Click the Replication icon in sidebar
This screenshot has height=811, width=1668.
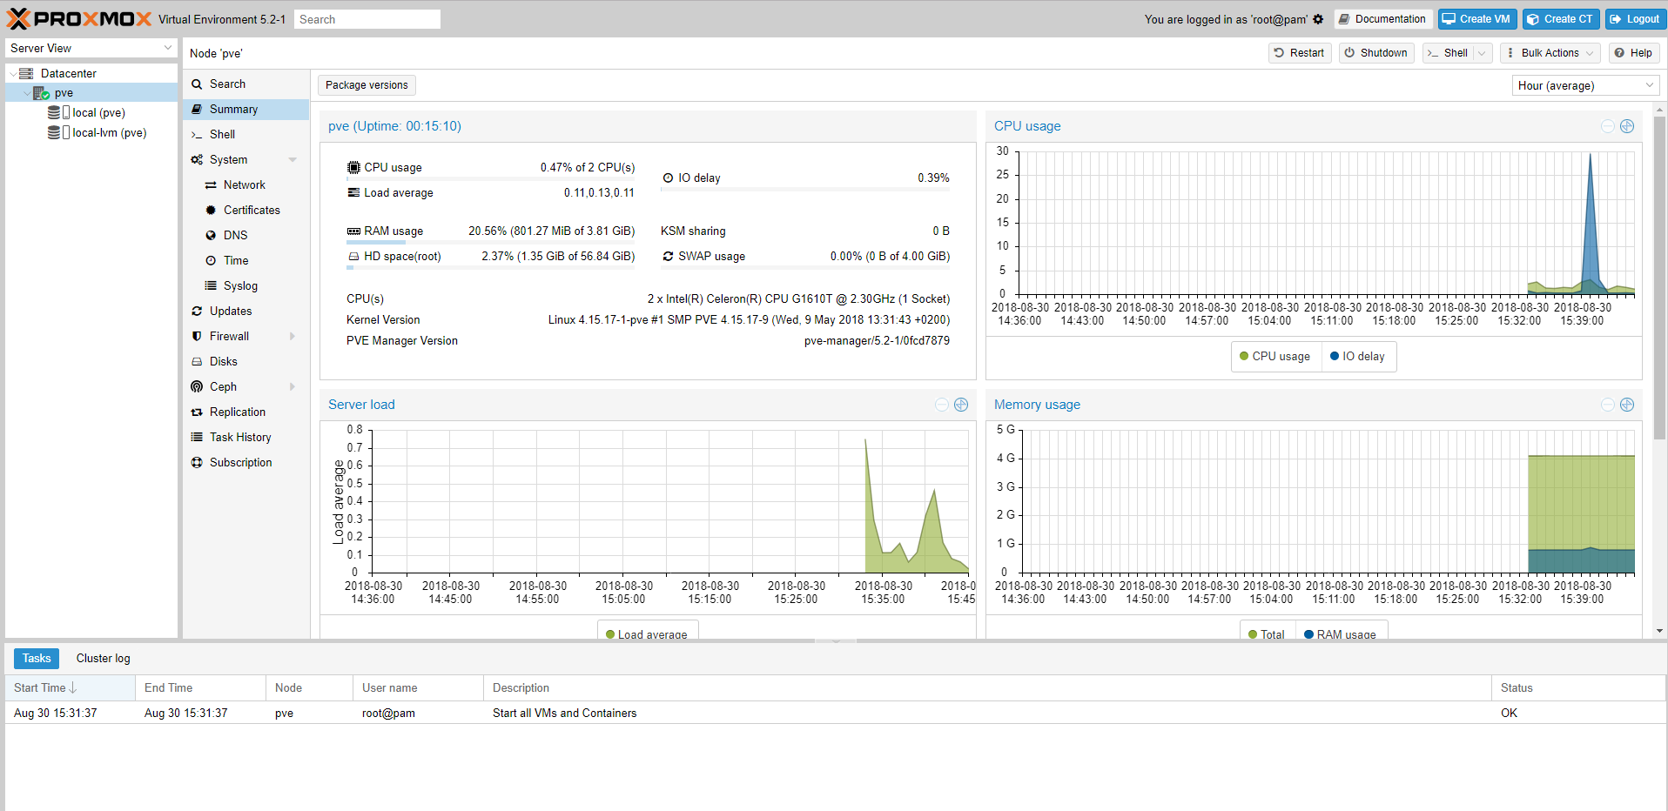point(197,412)
